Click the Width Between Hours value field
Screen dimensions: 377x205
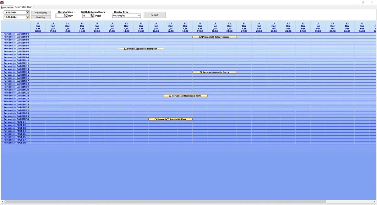86,16
